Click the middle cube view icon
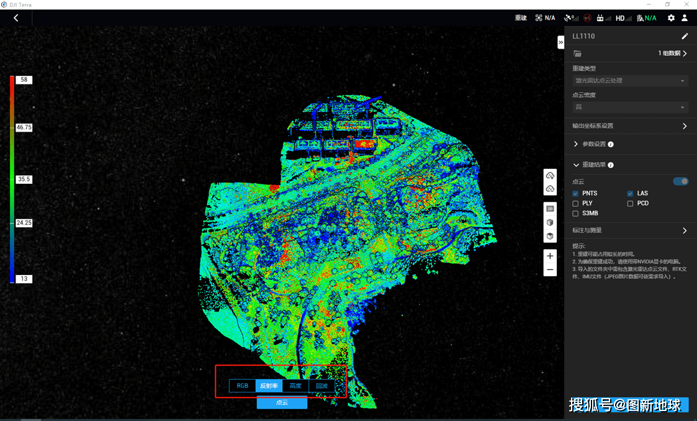This screenshot has width=697, height=421. (550, 222)
